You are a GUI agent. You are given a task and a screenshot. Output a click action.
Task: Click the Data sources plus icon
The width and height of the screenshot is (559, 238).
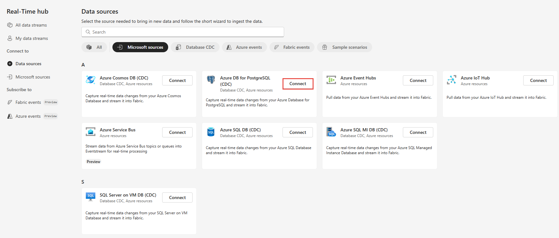tap(10, 64)
